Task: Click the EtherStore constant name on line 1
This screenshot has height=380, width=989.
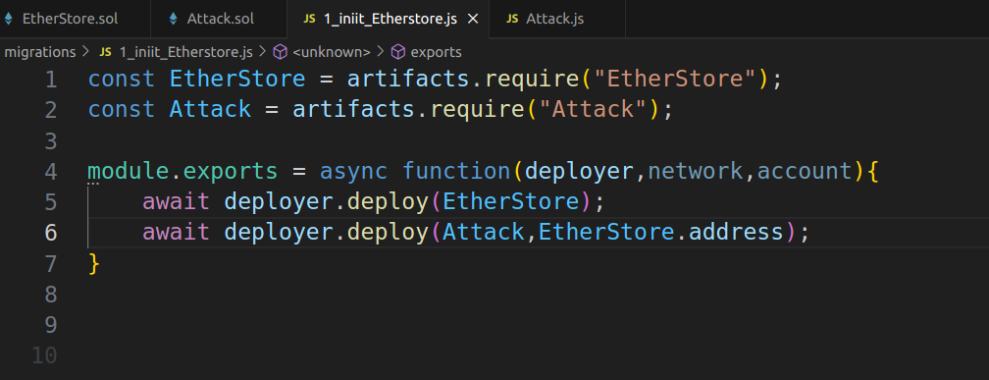Action: (237, 79)
